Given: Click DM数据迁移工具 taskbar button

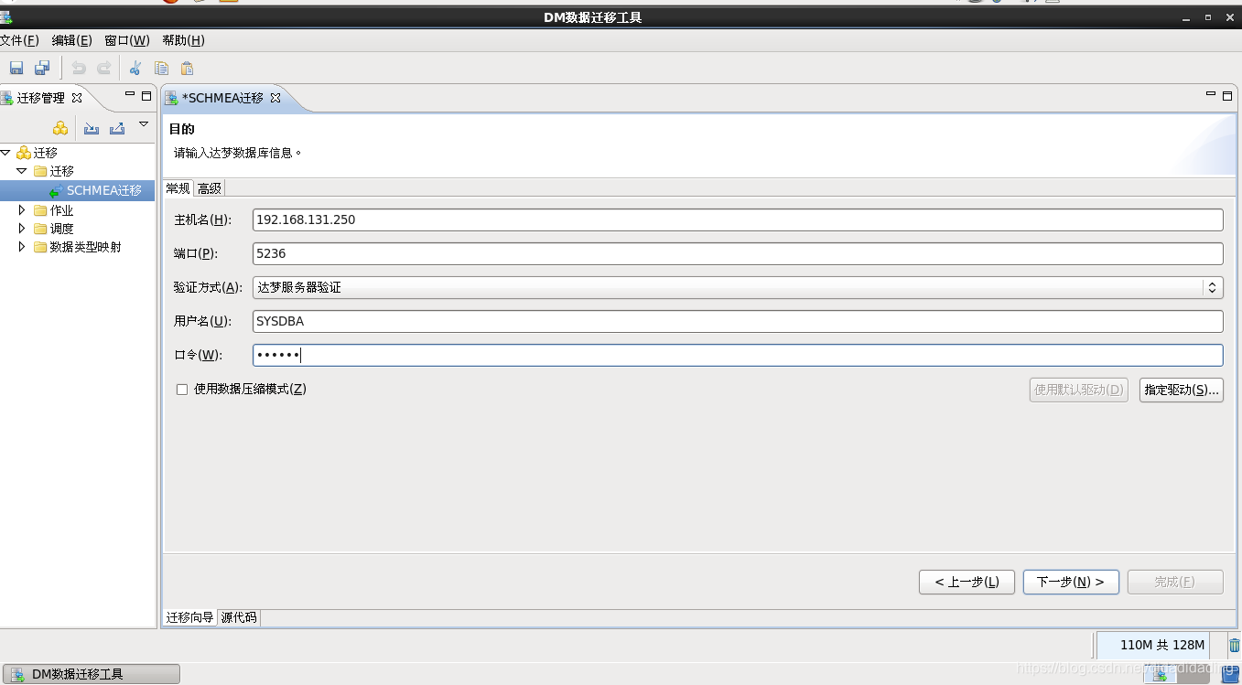Looking at the screenshot, I should [91, 674].
